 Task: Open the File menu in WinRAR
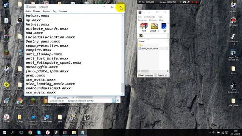click(140, 17)
